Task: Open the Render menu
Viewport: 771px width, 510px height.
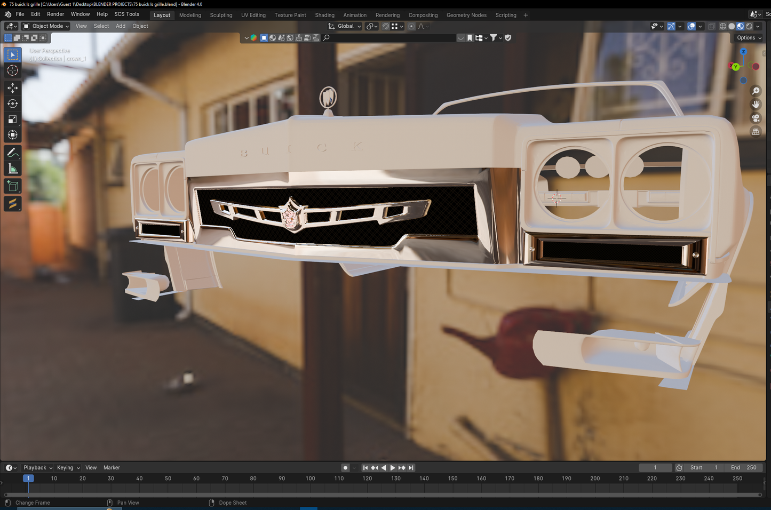Action: pos(55,14)
